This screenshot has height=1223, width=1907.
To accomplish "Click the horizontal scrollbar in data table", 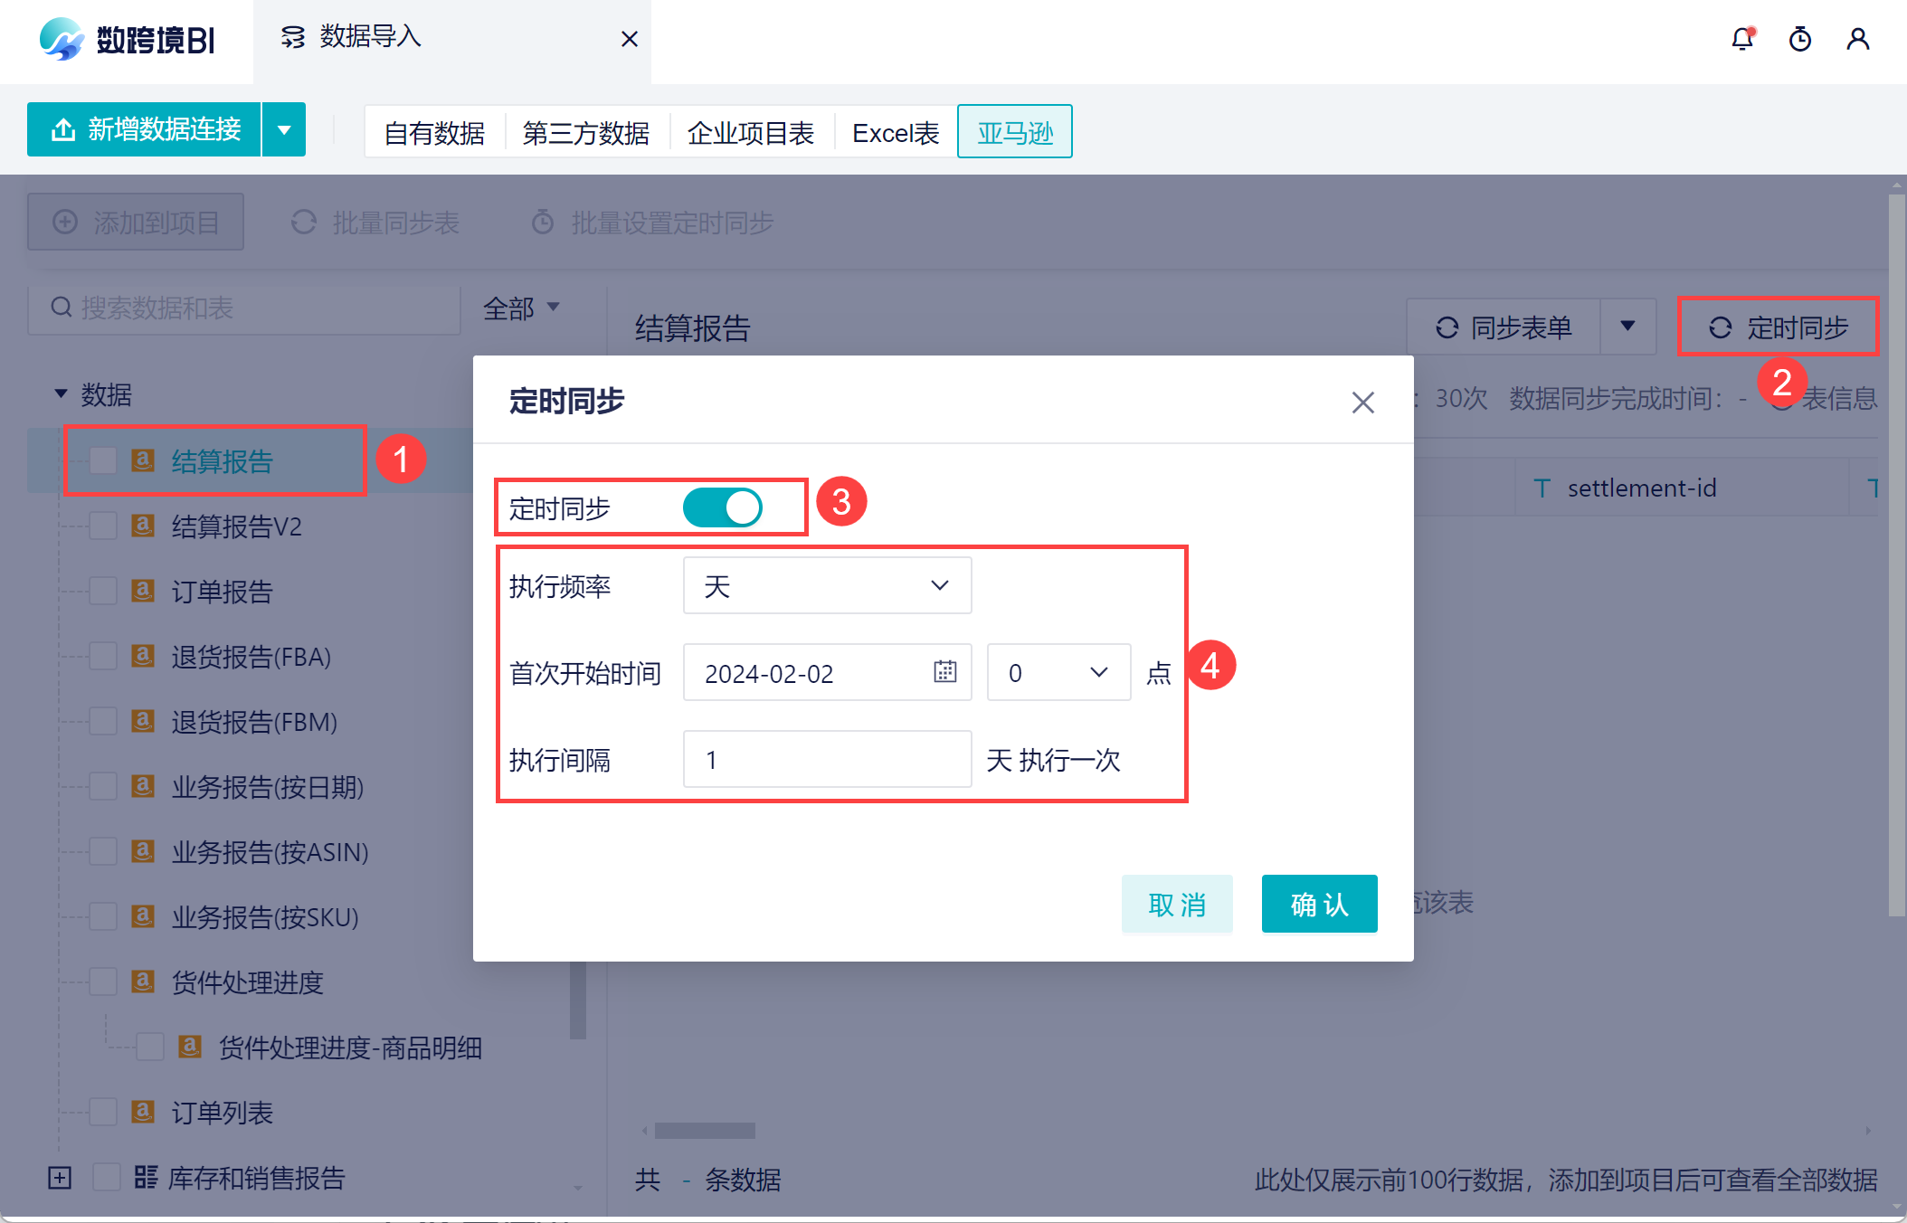I will [x=705, y=1131].
